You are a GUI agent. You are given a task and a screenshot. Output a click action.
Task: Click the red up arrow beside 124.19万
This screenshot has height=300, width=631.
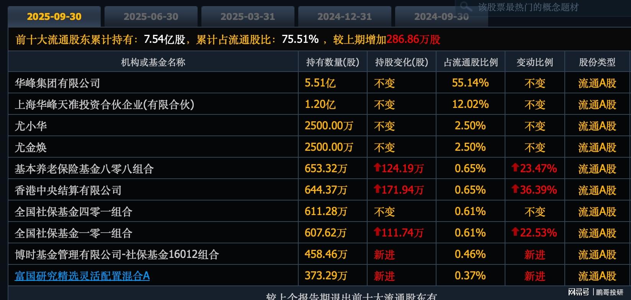coord(378,168)
